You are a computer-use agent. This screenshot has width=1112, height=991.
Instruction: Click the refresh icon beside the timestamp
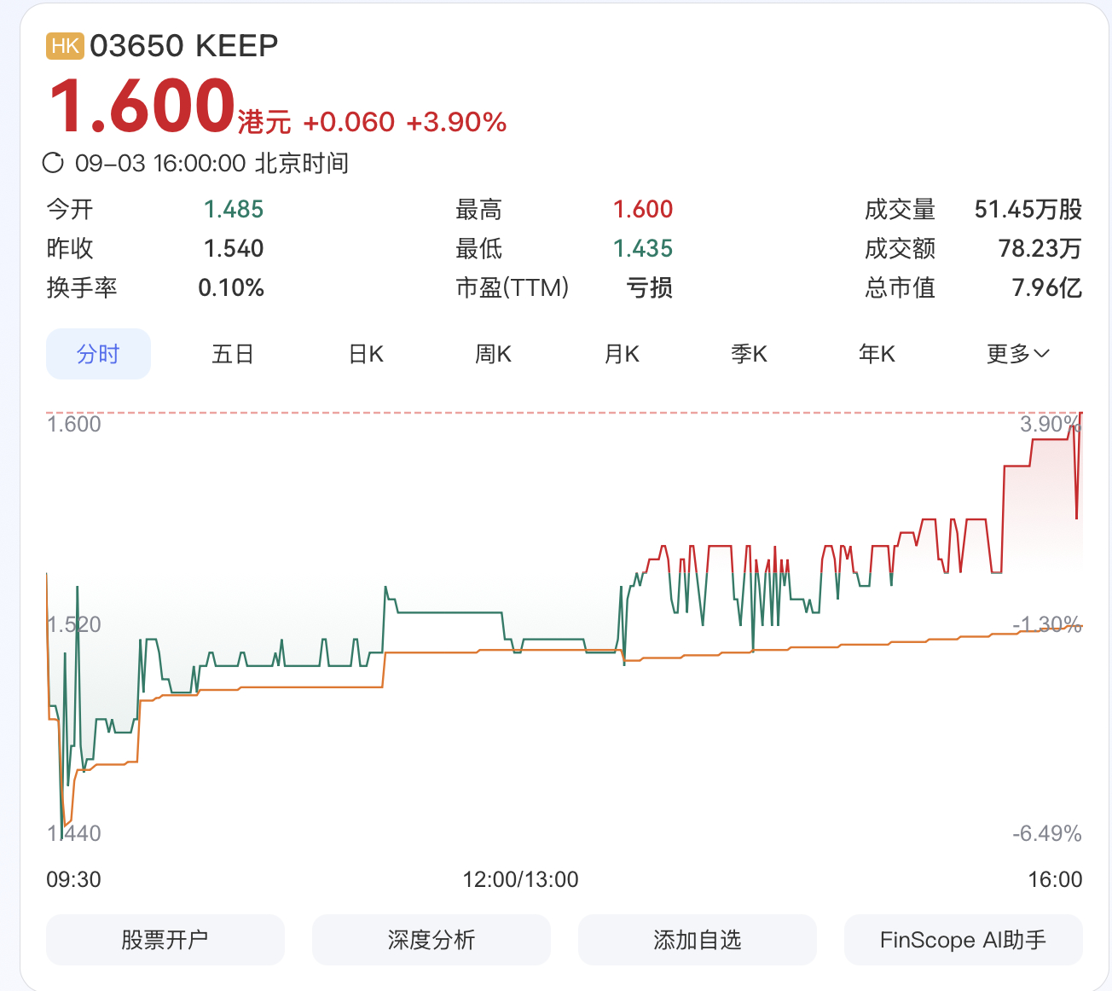click(x=53, y=163)
